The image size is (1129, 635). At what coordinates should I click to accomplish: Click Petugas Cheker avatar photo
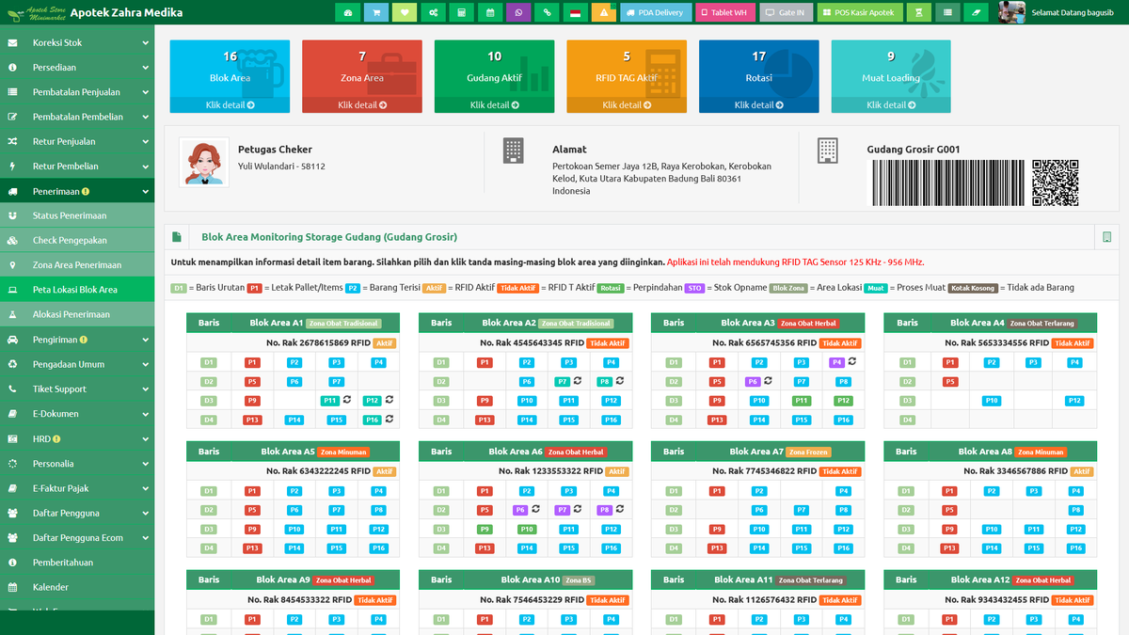pyautogui.click(x=204, y=163)
